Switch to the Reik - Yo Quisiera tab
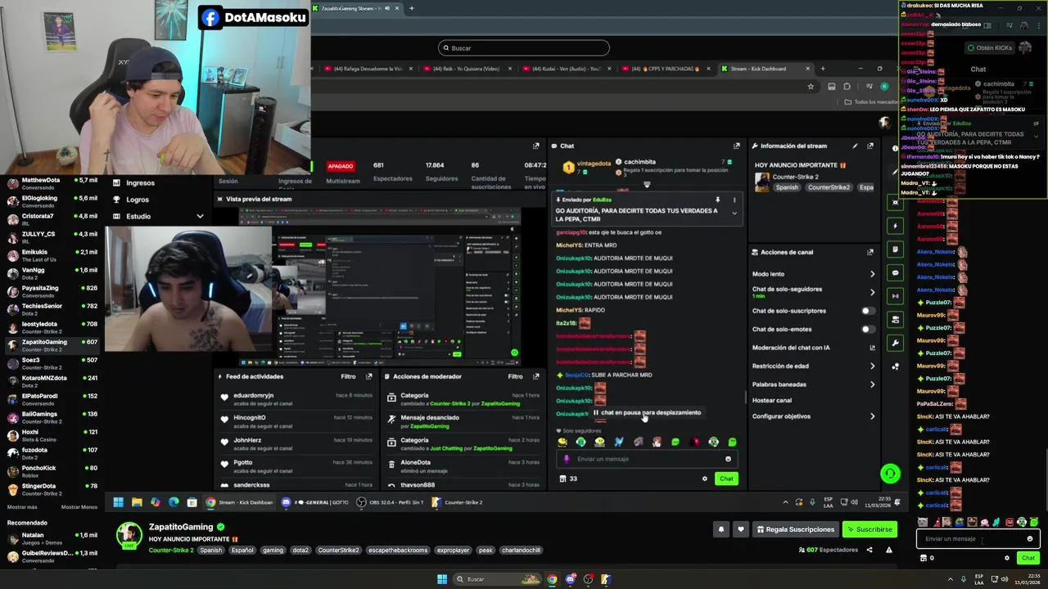 [467, 69]
